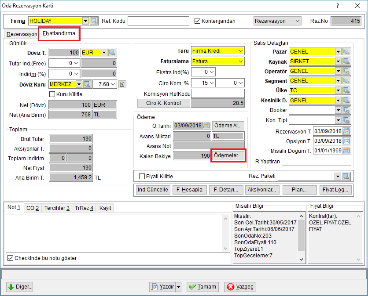
Task: Open the Pazar lookup icon
Action: point(346,51)
